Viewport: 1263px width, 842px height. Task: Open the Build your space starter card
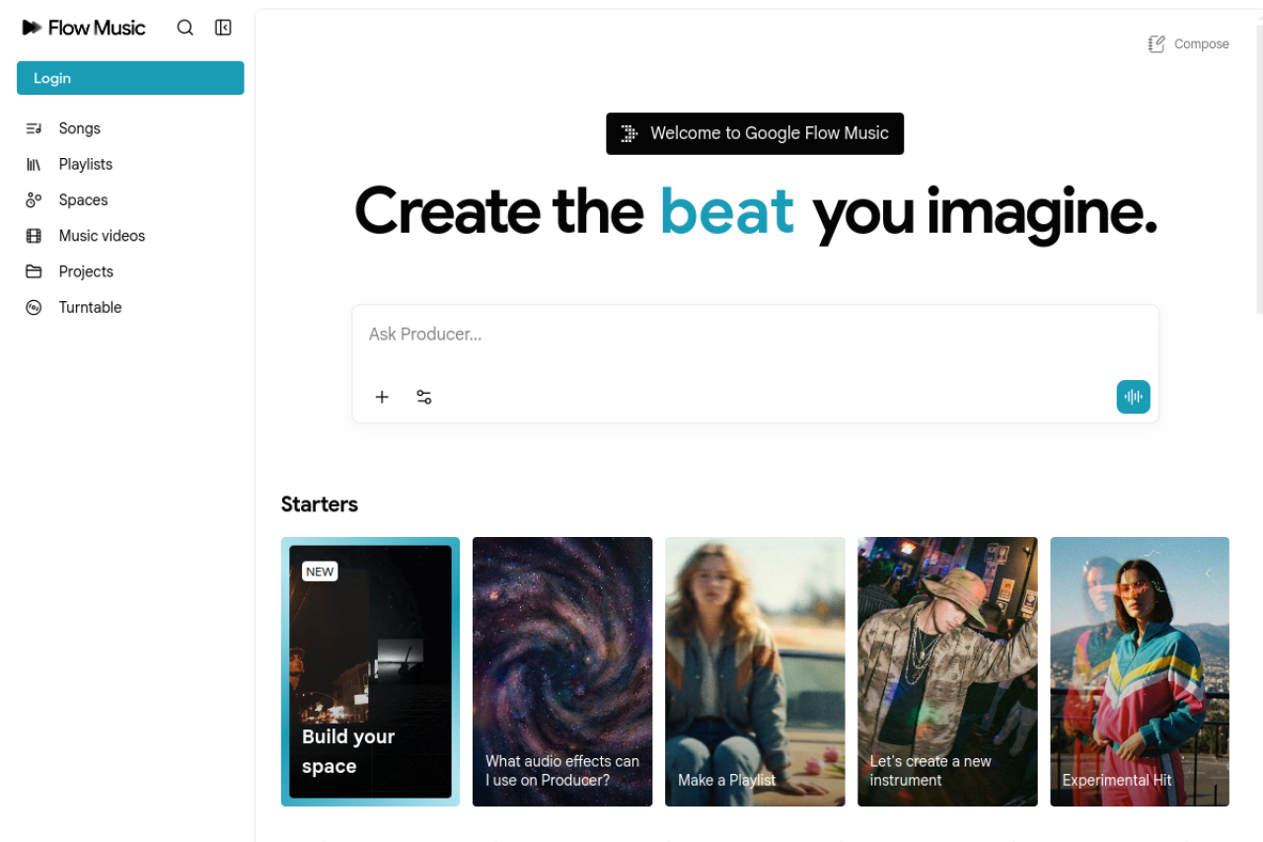click(x=370, y=671)
